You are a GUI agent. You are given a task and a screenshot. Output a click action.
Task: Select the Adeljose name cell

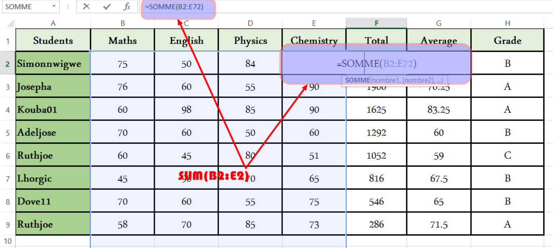point(53,132)
